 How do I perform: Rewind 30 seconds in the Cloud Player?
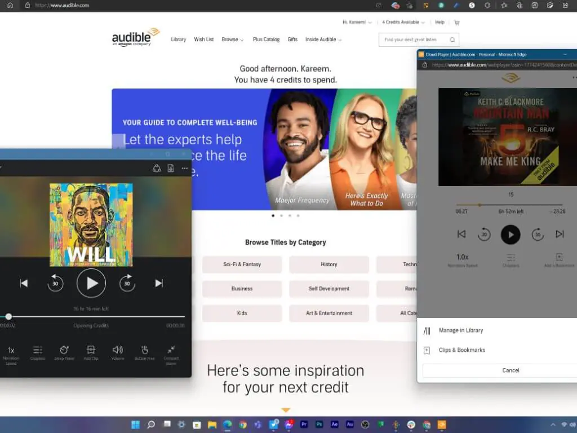484,234
